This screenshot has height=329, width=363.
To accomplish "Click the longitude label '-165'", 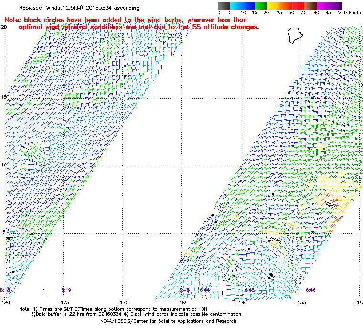I will pos(181,302).
